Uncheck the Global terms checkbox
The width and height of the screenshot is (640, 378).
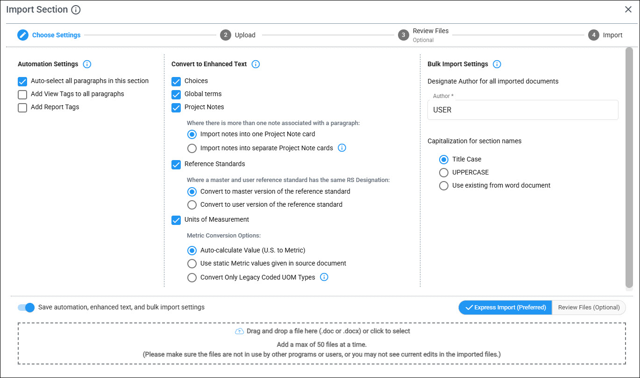click(176, 95)
